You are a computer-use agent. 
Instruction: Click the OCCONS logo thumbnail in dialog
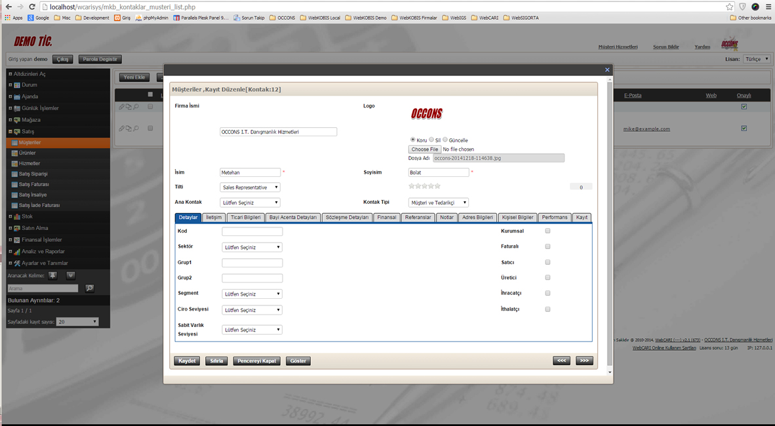[x=427, y=113]
